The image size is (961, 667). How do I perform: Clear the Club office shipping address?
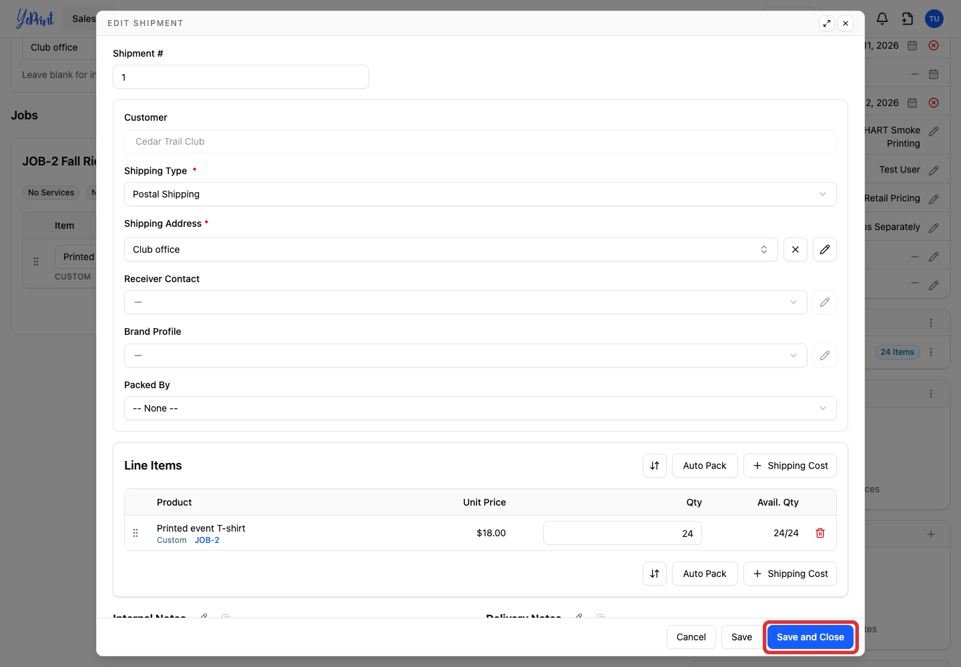click(795, 249)
